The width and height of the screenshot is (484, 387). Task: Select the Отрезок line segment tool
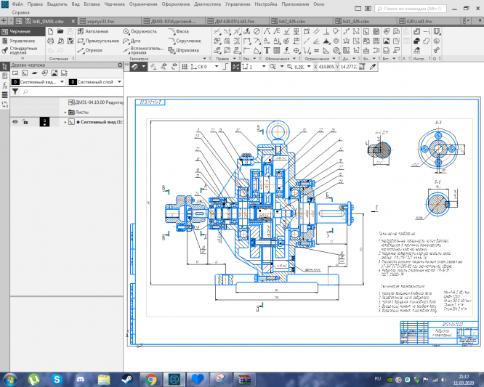point(92,50)
